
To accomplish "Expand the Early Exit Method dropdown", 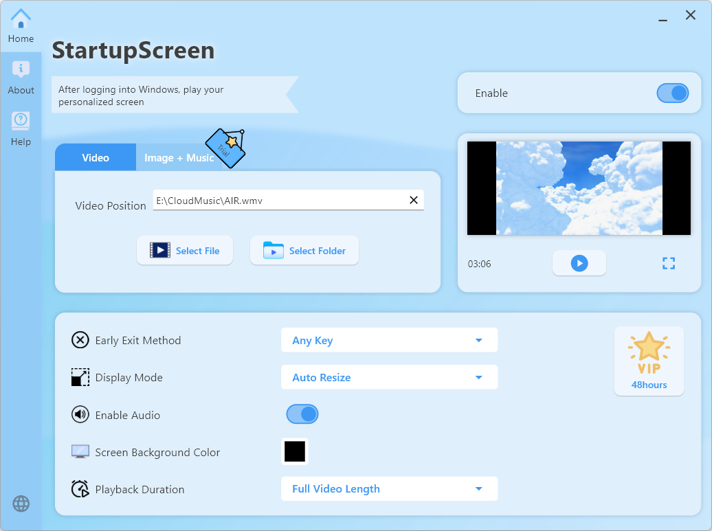I will tap(389, 340).
